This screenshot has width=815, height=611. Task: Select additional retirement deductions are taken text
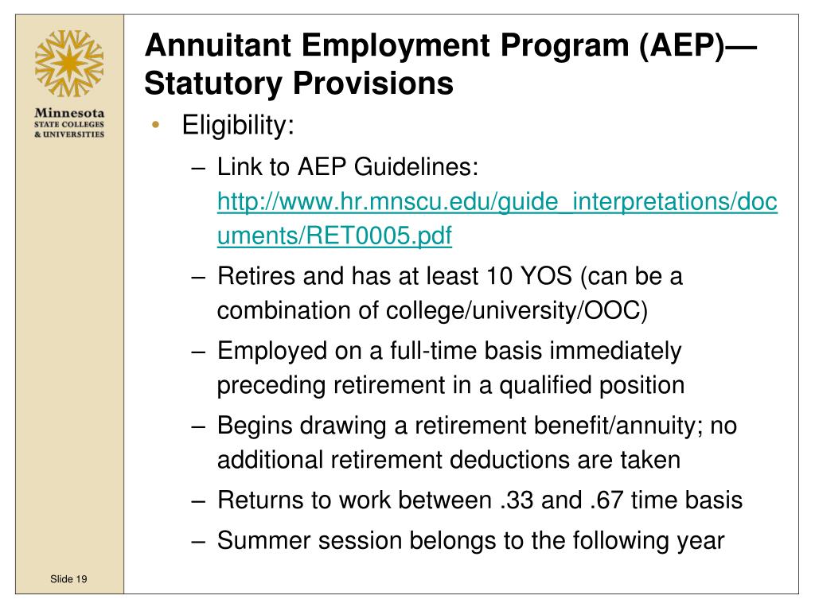449,460
